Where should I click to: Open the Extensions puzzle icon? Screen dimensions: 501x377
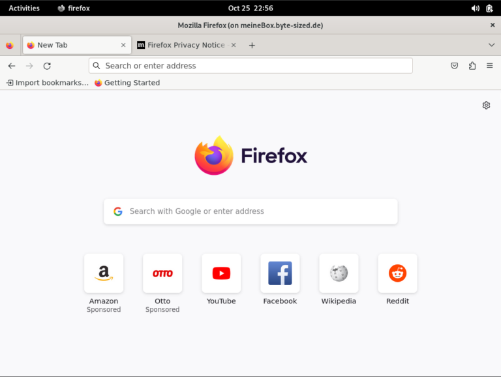point(472,66)
